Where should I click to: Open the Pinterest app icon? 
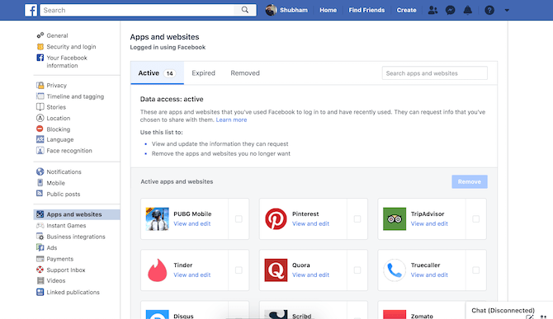pyautogui.click(x=276, y=218)
